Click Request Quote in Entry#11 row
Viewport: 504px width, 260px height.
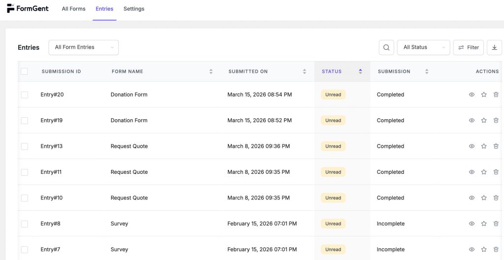click(x=129, y=172)
